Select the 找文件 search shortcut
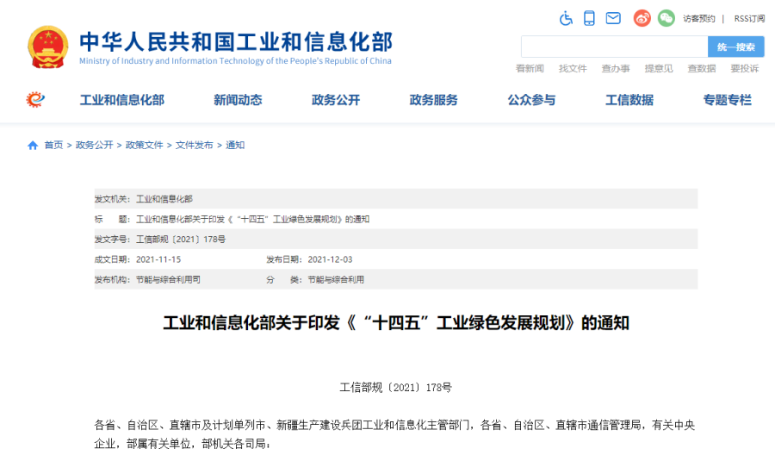Viewport: 775px width, 461px height. 573,69
